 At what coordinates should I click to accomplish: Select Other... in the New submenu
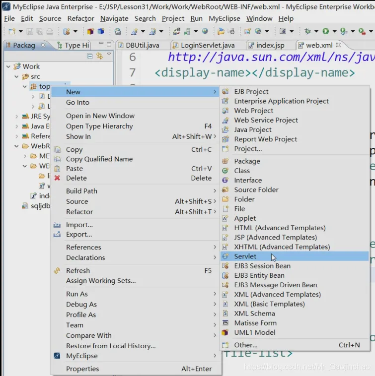(295, 345)
